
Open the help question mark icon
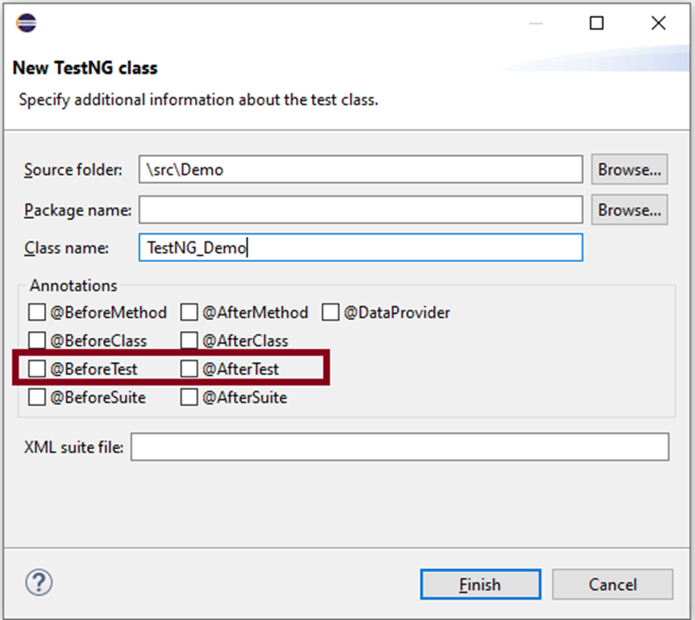(x=39, y=583)
